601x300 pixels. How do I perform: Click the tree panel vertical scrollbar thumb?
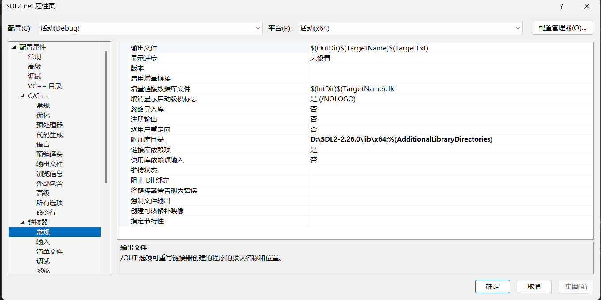click(105, 117)
